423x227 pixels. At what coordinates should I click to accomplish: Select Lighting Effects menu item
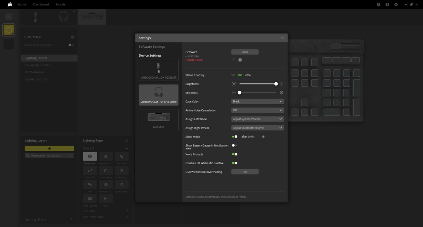pos(50,58)
